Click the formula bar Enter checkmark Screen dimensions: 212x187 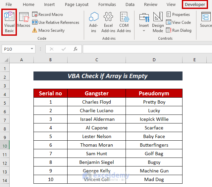[x=64, y=49]
